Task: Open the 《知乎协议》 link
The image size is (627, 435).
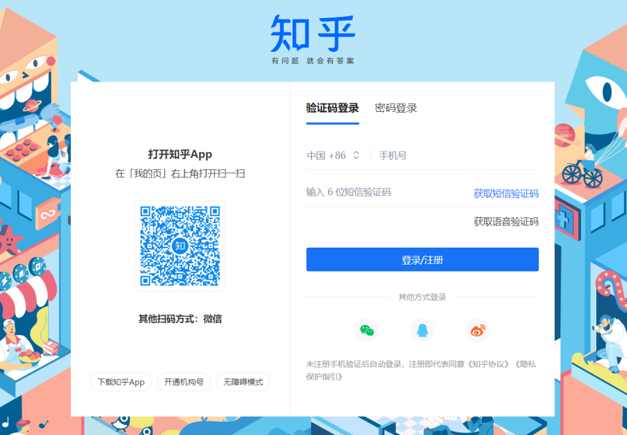Action: coord(488,364)
